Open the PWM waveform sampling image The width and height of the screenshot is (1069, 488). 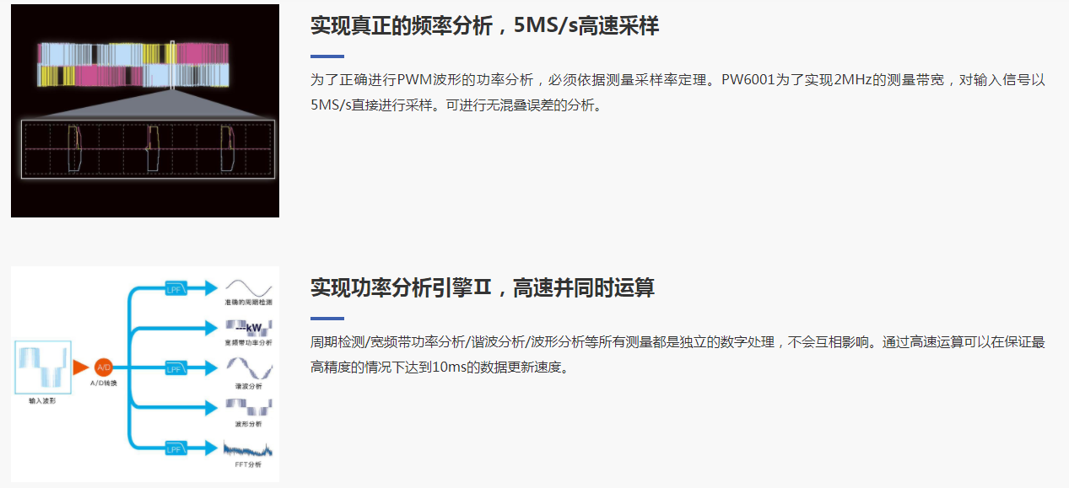click(x=145, y=110)
